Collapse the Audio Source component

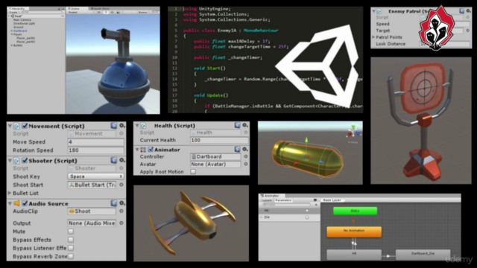[x=10, y=203]
